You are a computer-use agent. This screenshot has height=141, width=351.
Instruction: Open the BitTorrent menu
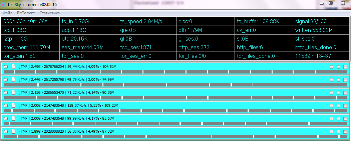[26, 13]
